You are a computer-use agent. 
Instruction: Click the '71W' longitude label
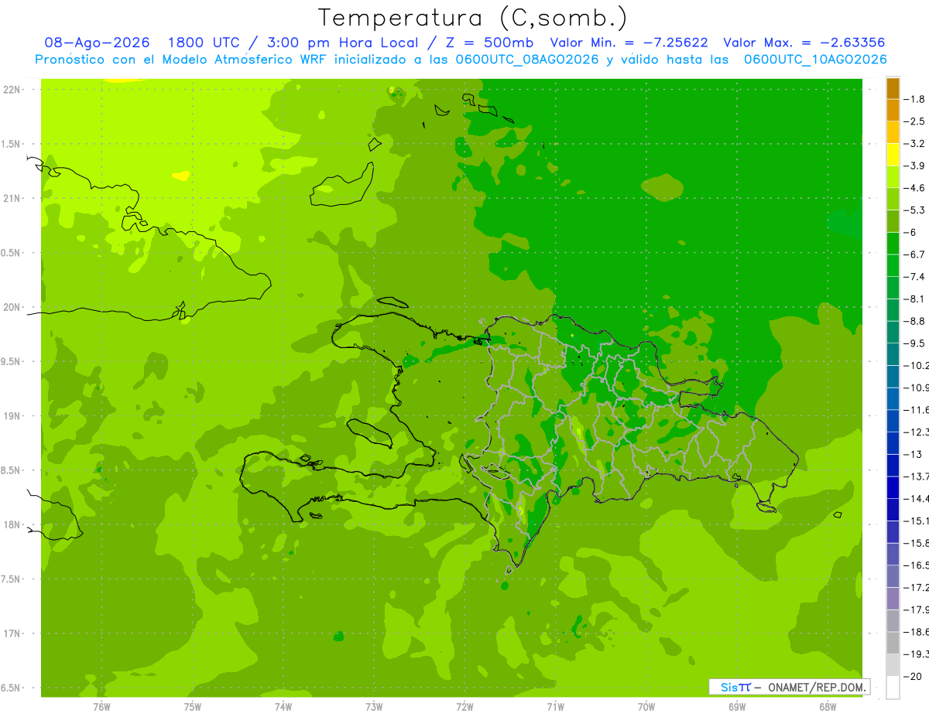(x=555, y=706)
